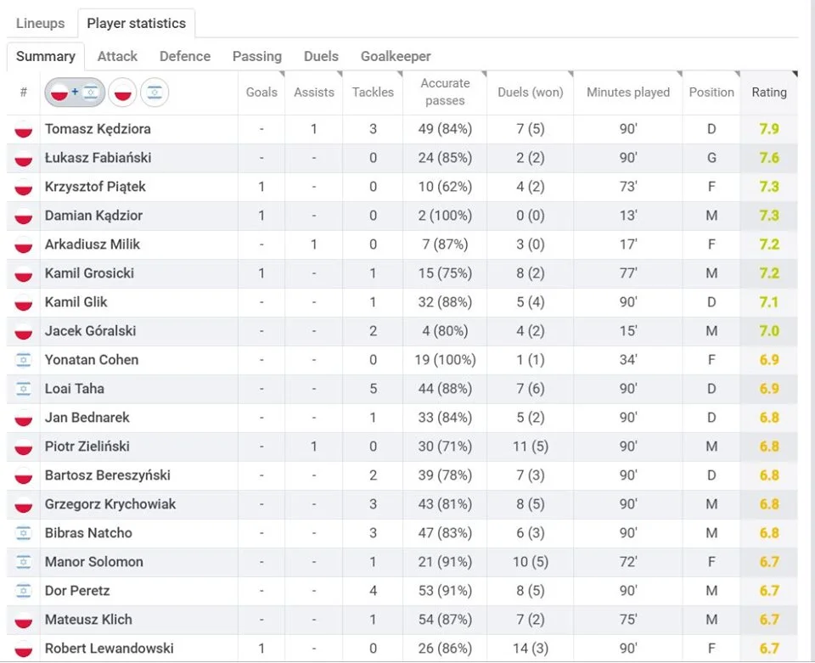The height and width of the screenshot is (663, 815).
Task: Filter players by Poland flag only
Action: click(123, 93)
